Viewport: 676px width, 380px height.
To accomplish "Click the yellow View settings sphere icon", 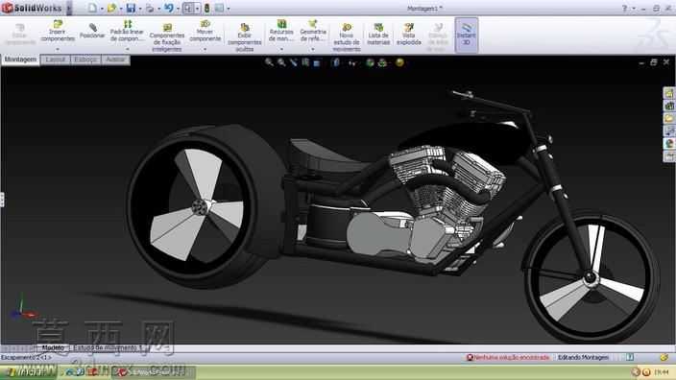I will click(399, 63).
